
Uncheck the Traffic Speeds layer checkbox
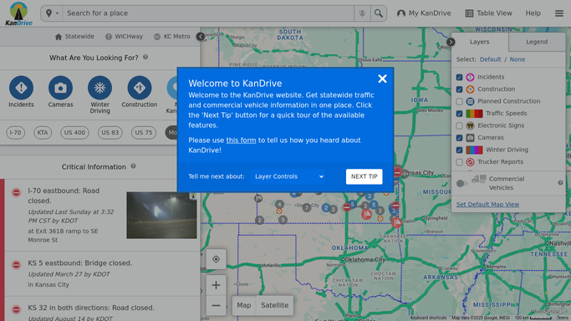pos(459,114)
